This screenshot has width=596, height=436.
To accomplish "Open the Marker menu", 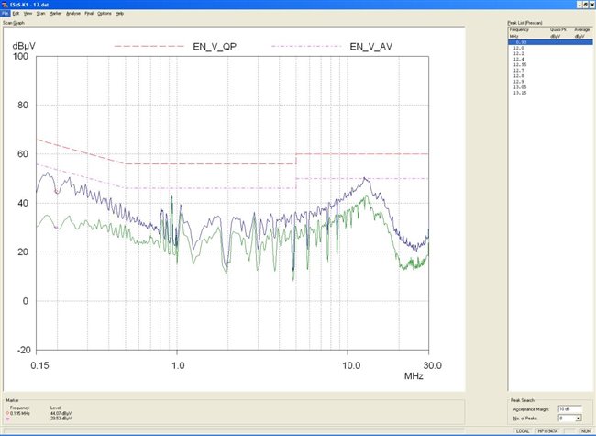I will click(x=56, y=15).
